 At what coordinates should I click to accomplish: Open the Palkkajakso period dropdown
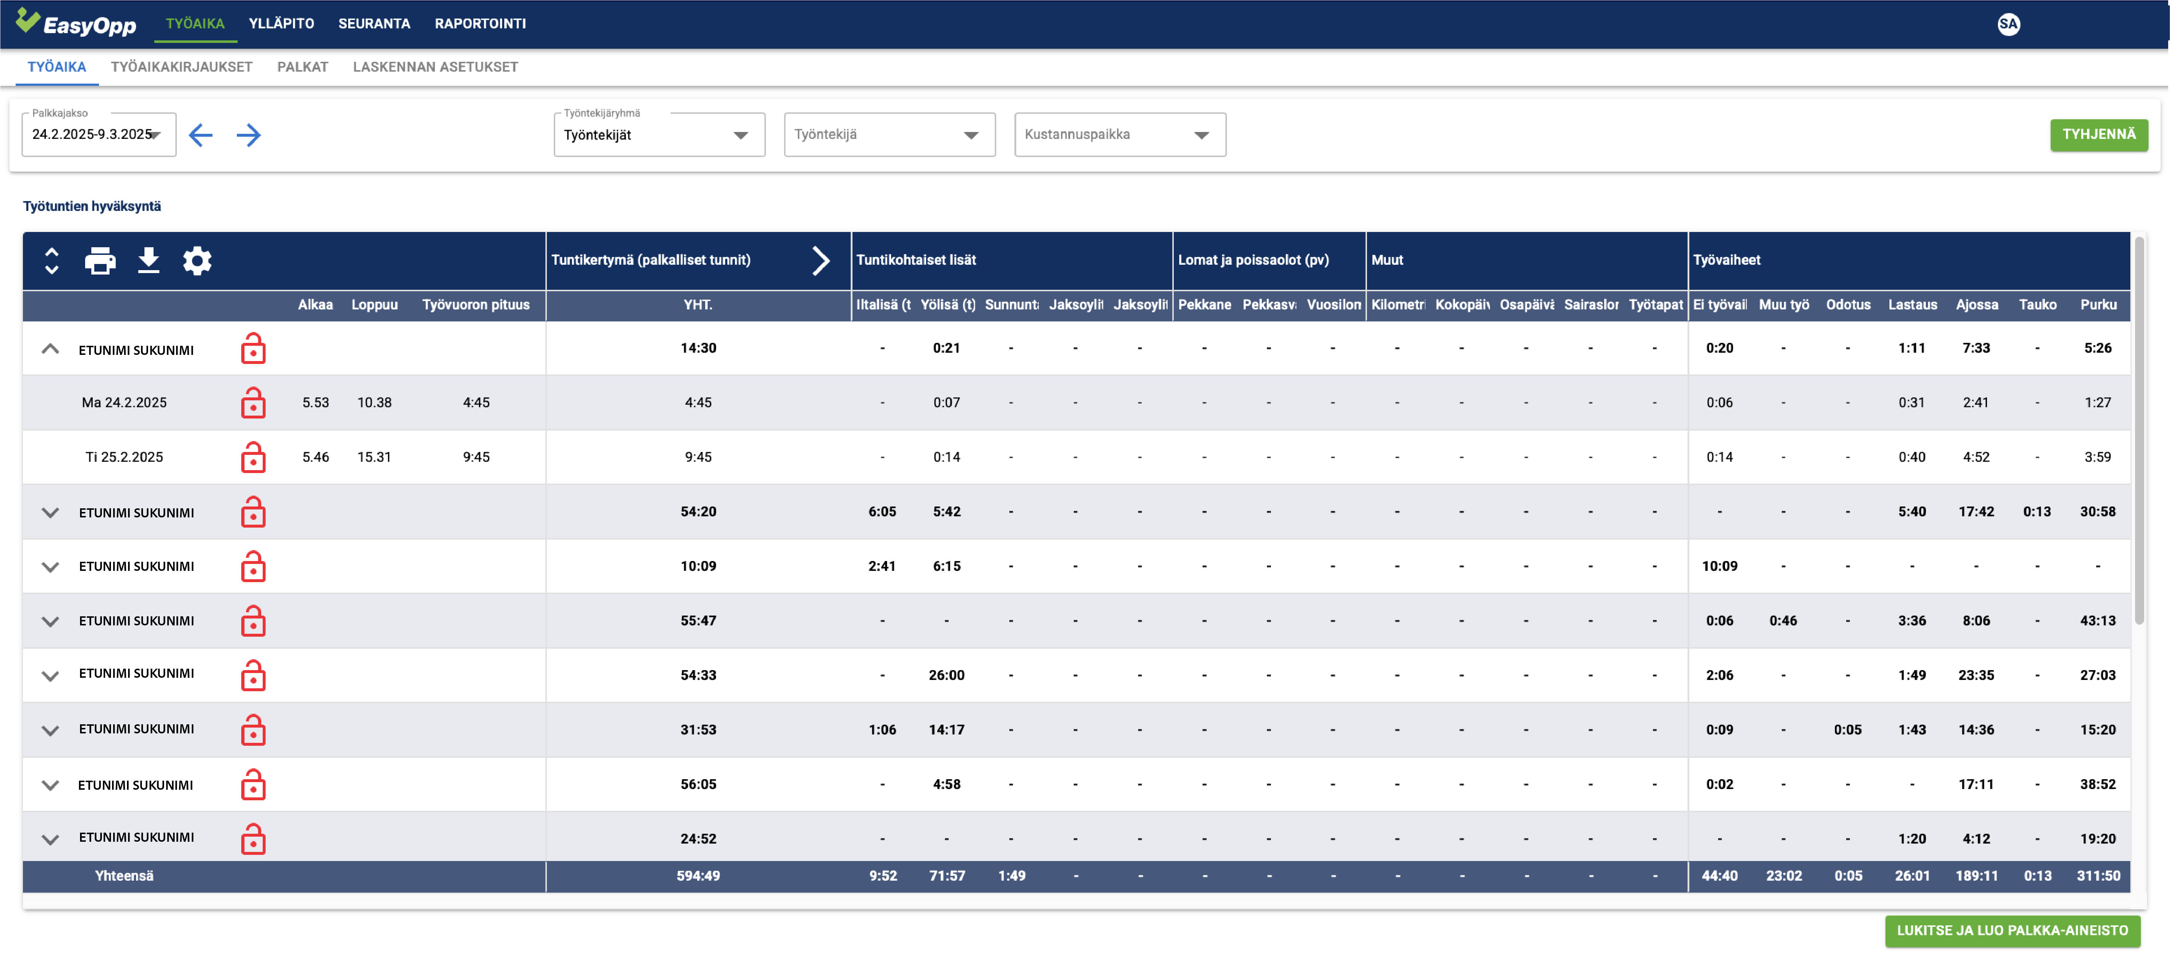click(99, 135)
